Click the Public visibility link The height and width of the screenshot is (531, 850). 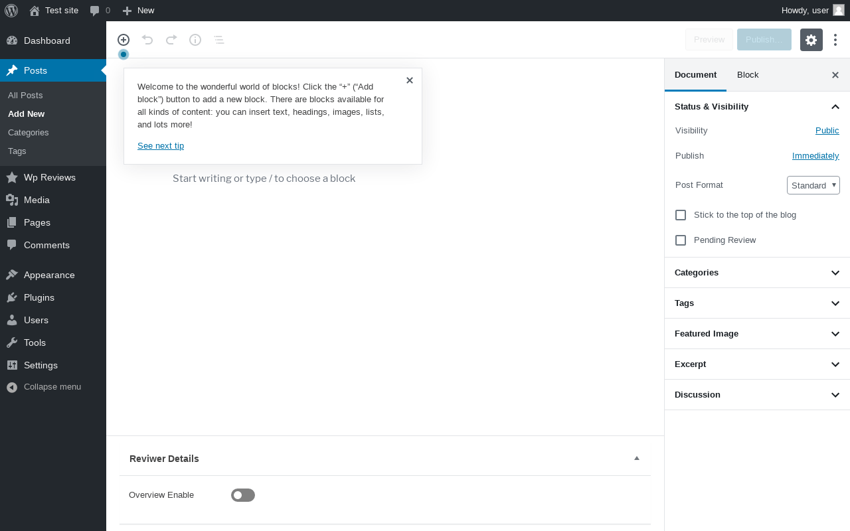click(x=827, y=131)
